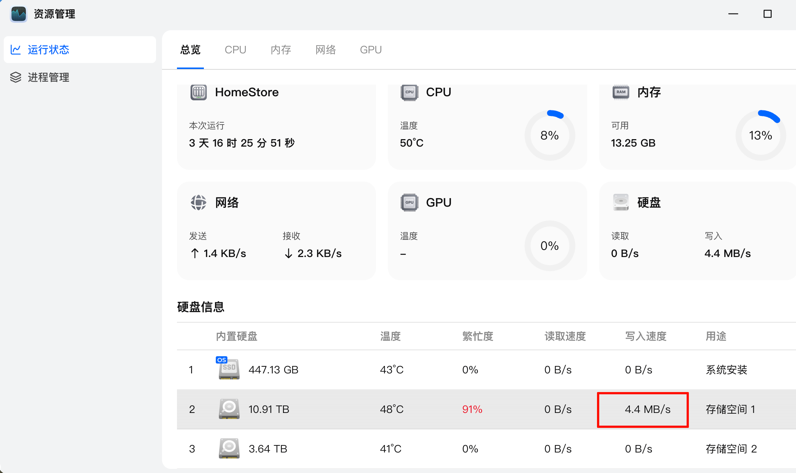Click the 3.64 TB hard drive icon
Image resolution: width=796 pixels, height=473 pixels.
pos(228,448)
